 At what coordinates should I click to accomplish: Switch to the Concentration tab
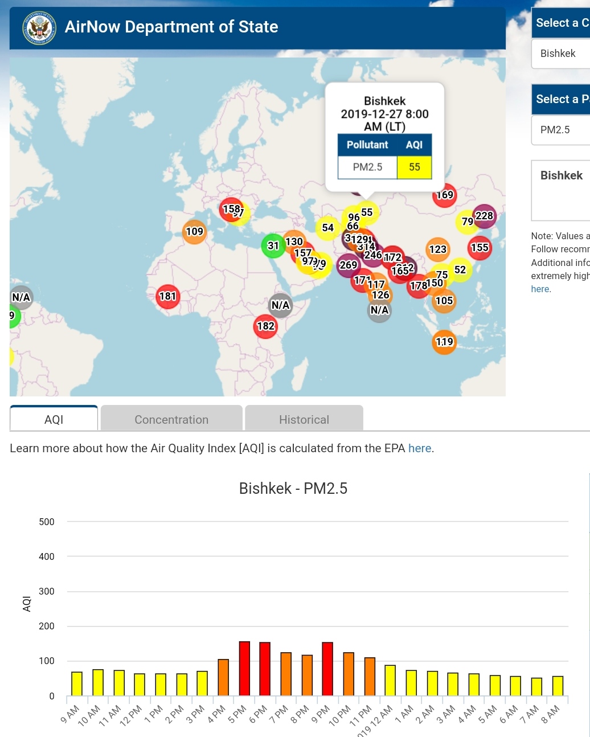[x=171, y=419]
